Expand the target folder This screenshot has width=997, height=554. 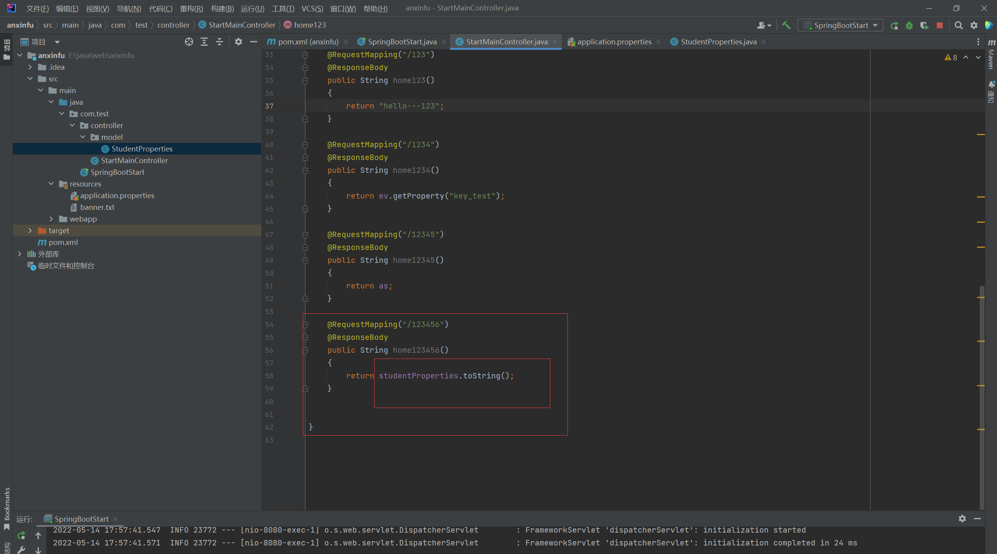[x=30, y=230]
